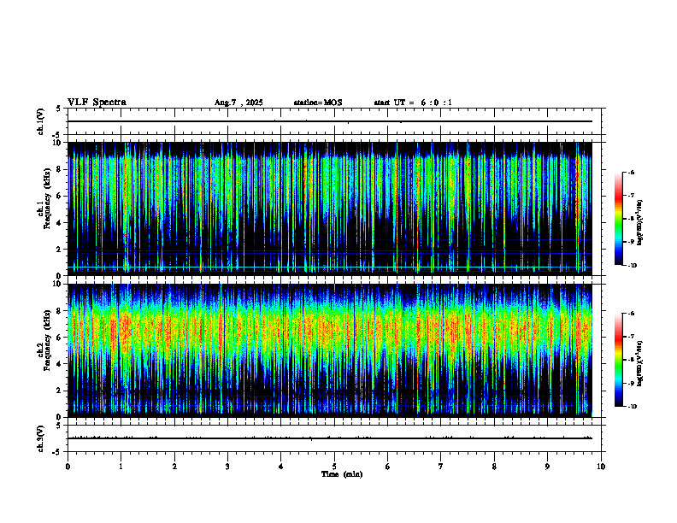Click the ch.1 voltage waveform trace
Image resolution: width=677 pixels, height=523 pixels.
(x=330, y=121)
